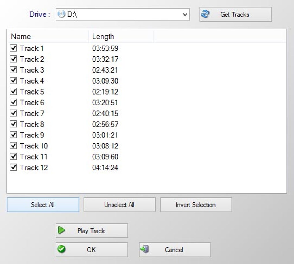Click the exit door icon on Cancel
The height and width of the screenshot is (264, 294).
[145, 249]
